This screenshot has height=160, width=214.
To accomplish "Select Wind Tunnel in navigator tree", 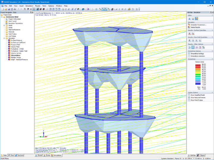I will pyautogui.click(x=12, y=21).
